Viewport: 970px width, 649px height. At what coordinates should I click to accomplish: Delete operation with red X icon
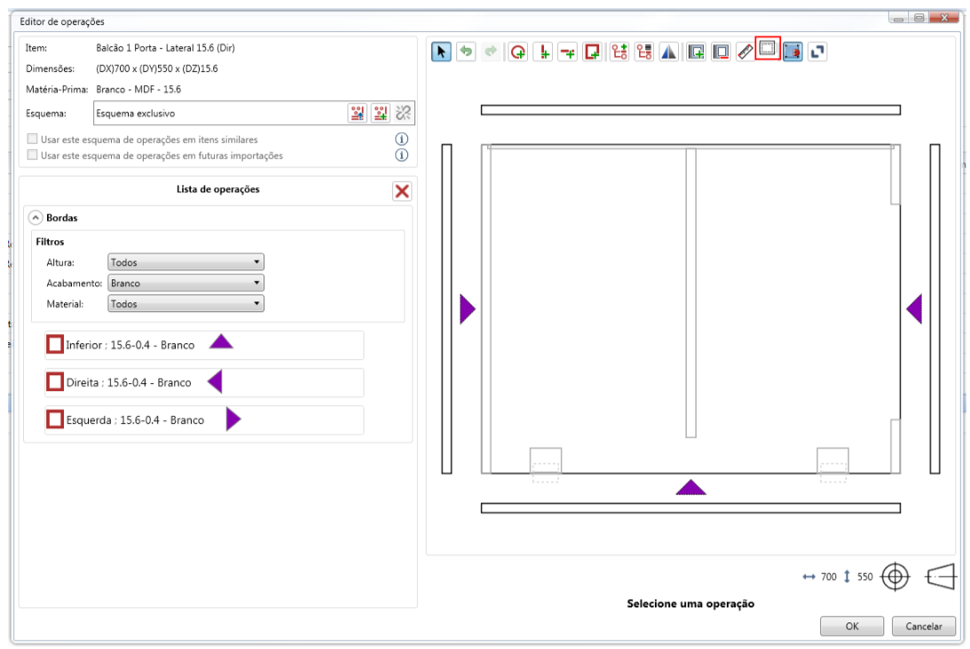[x=402, y=192]
